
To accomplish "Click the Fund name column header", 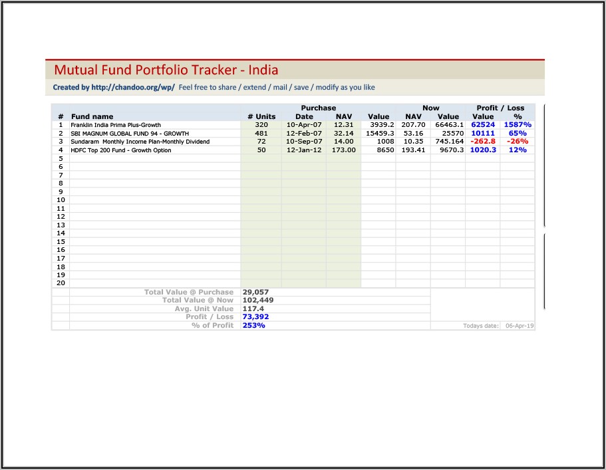I will tap(92, 116).
